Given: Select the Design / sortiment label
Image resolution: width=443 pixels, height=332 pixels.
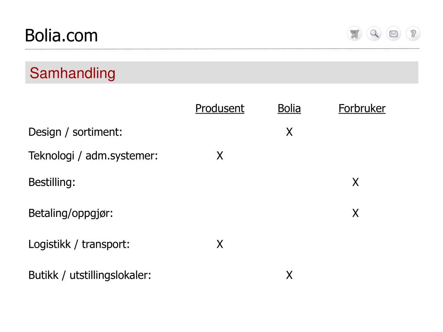Looking at the screenshot, I should [x=75, y=132].
